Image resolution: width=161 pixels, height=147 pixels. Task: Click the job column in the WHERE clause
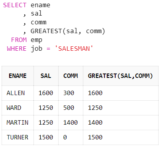click(37, 49)
